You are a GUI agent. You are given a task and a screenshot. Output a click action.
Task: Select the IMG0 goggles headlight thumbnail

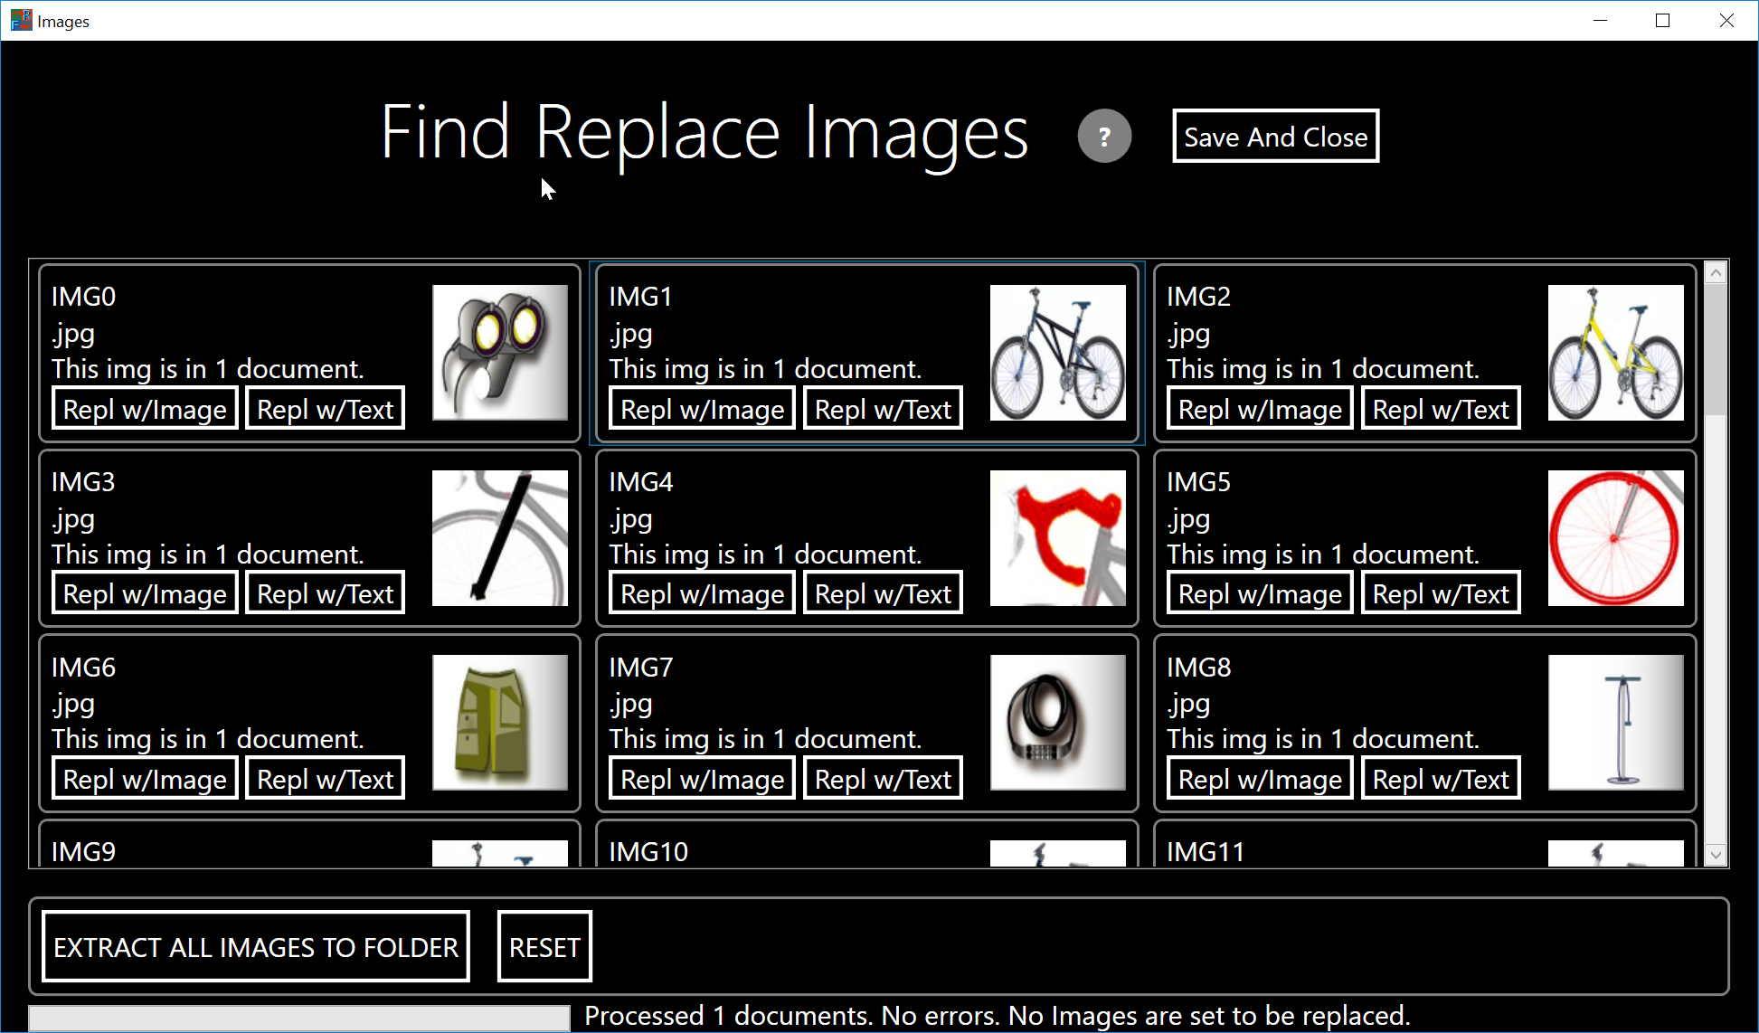(x=500, y=353)
